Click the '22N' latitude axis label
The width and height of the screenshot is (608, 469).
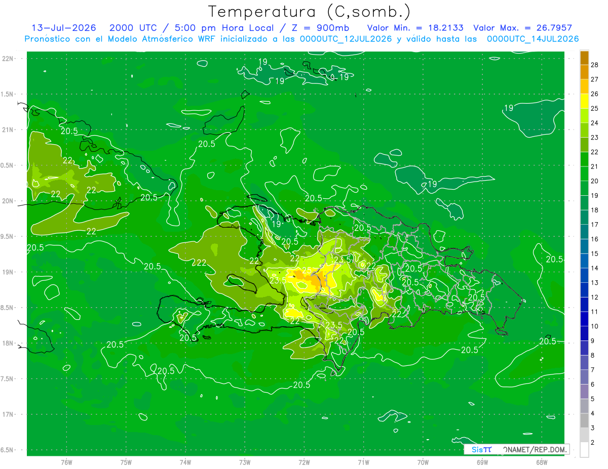click(7, 59)
